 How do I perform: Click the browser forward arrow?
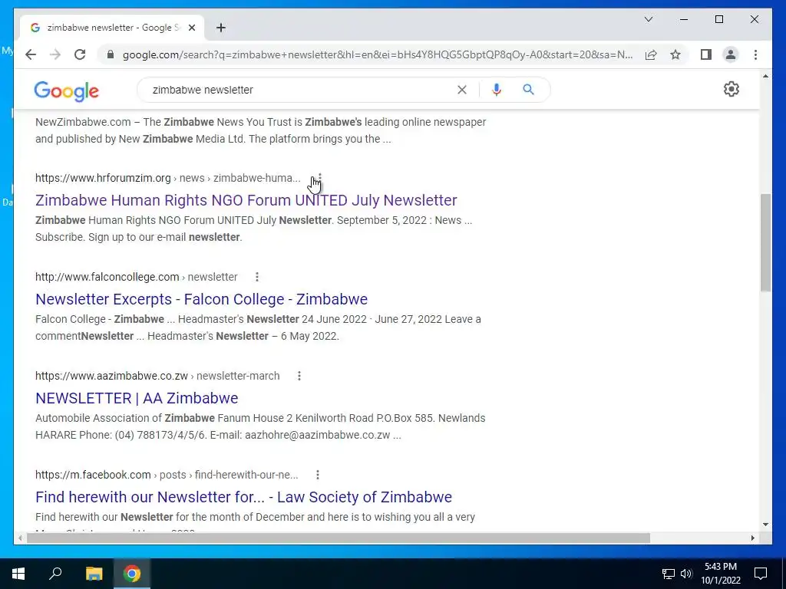tap(55, 54)
